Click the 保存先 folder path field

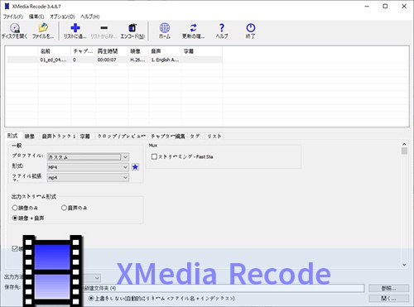pos(223,288)
